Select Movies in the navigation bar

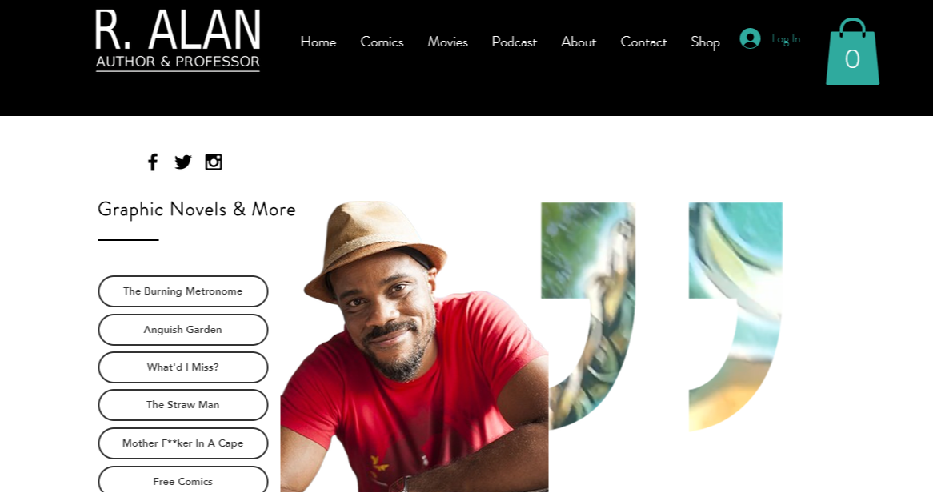click(x=447, y=42)
